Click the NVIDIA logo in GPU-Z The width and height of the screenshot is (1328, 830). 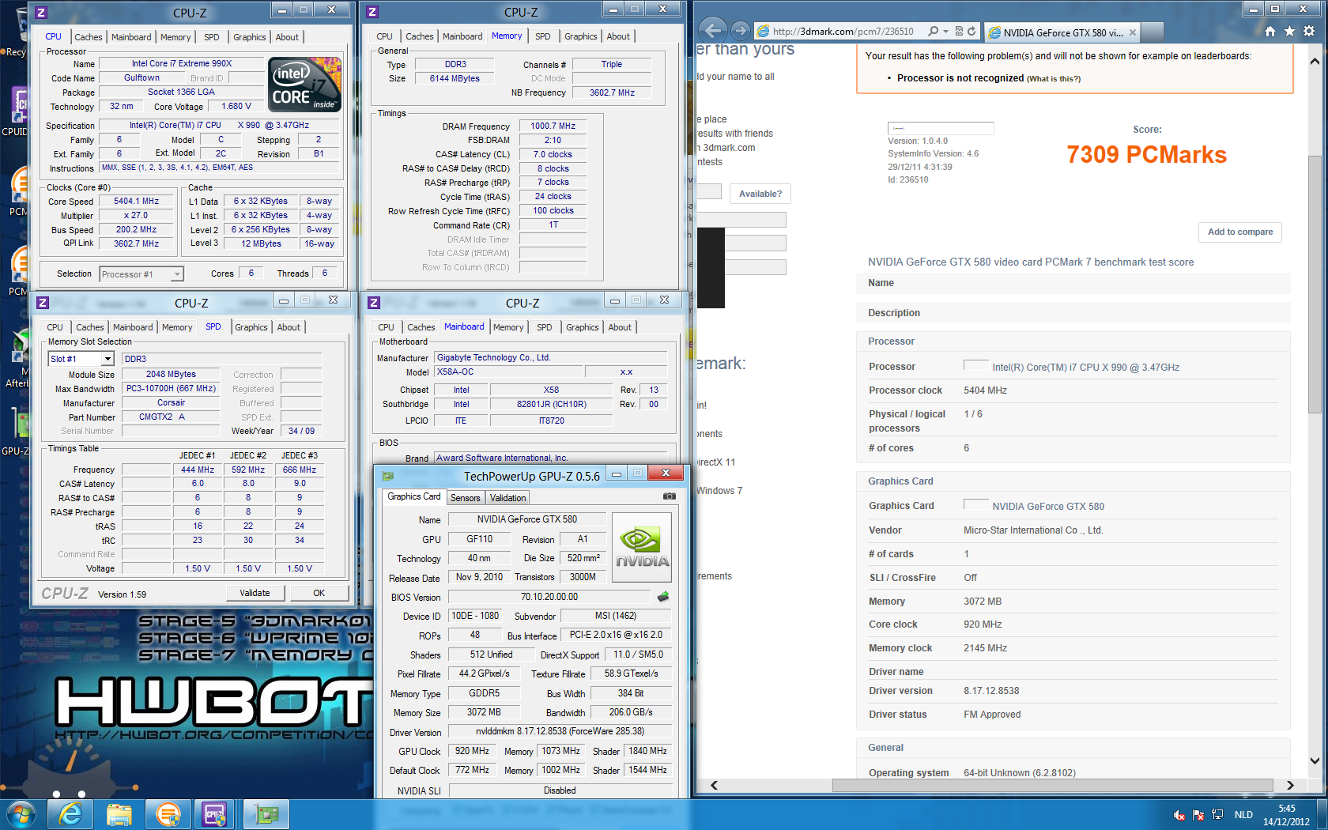click(x=642, y=547)
